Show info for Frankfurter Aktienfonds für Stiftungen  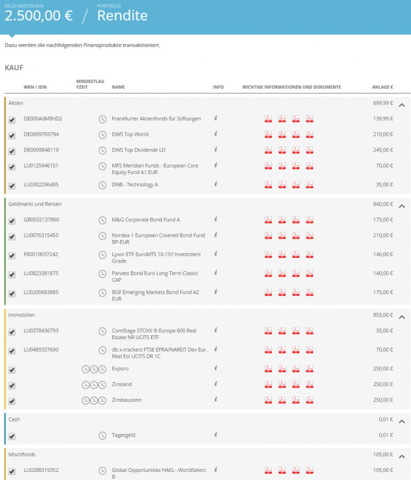pos(216,118)
